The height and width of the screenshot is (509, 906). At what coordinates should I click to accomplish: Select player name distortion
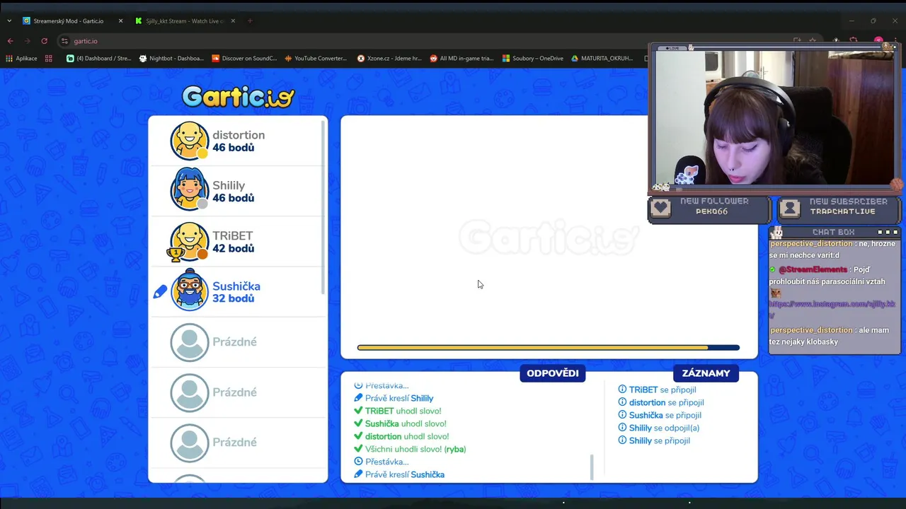point(239,135)
